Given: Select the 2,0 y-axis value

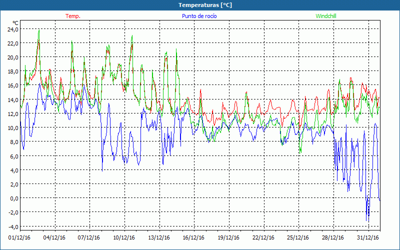Looking at the screenshot, I should [x=14, y=184].
